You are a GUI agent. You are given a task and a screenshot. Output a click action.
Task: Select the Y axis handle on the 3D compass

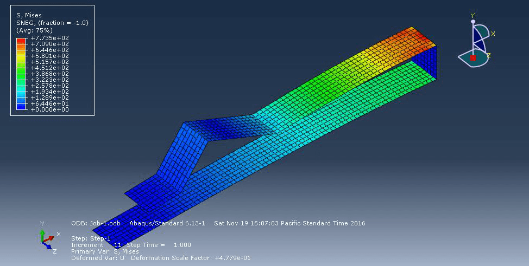473,22
